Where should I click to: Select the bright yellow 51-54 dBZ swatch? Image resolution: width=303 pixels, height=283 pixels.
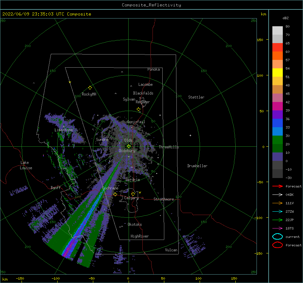[x=277, y=72]
